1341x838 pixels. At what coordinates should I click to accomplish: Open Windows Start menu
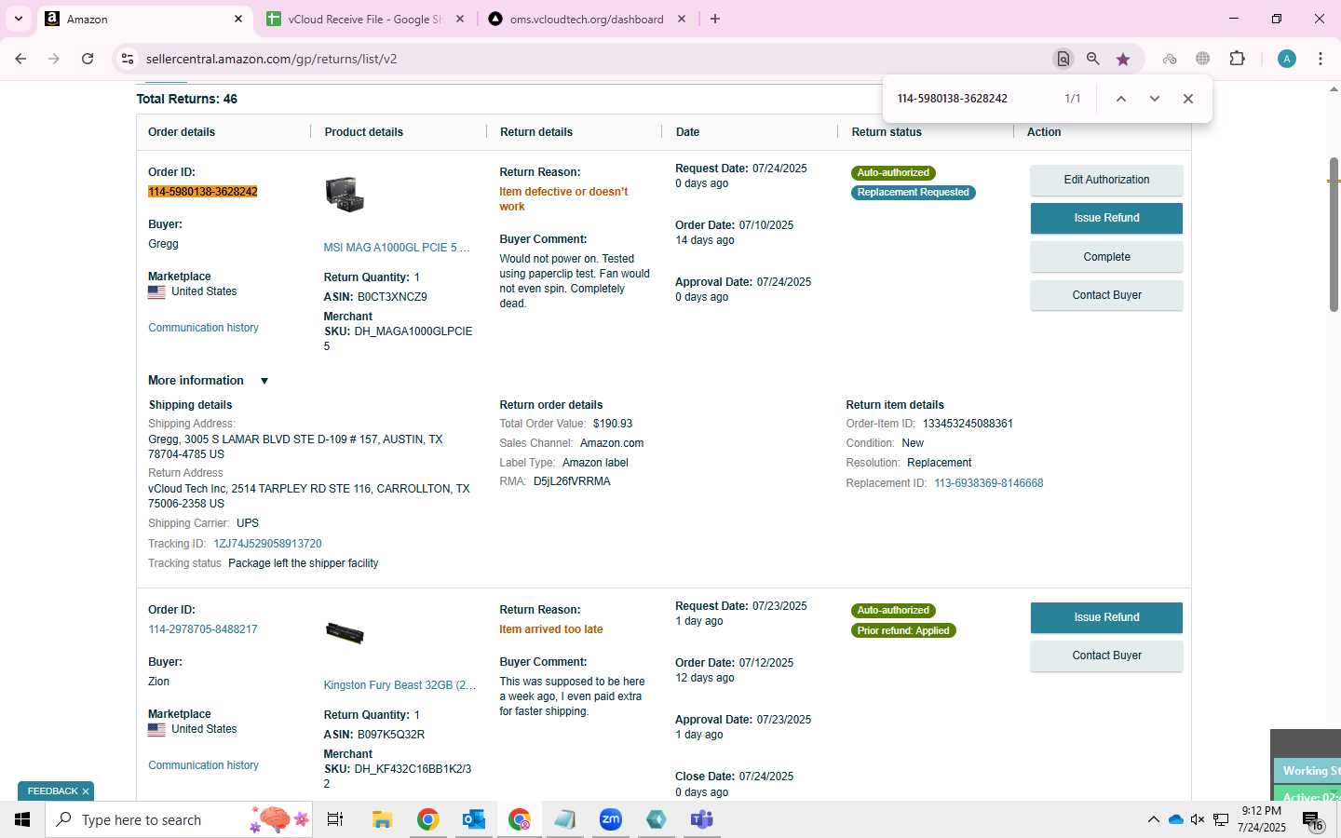tap(22, 819)
